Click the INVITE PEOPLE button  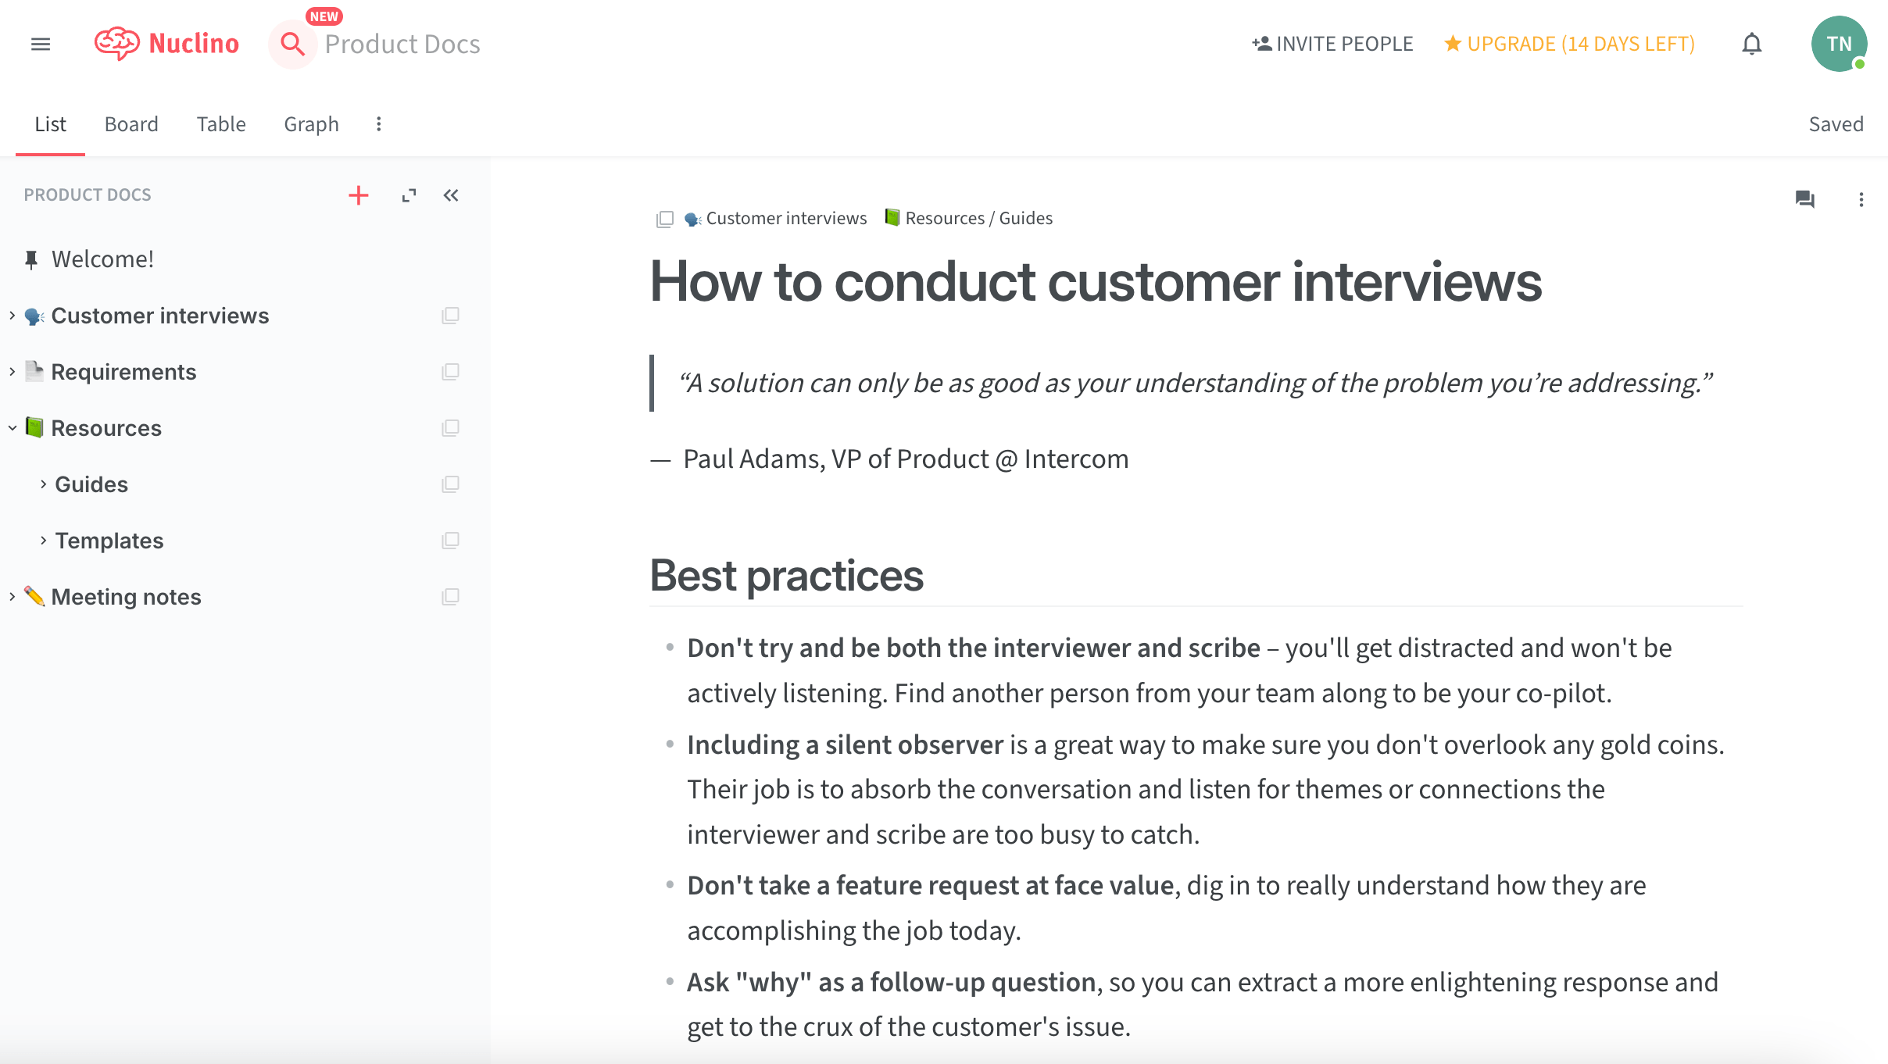[1333, 43]
